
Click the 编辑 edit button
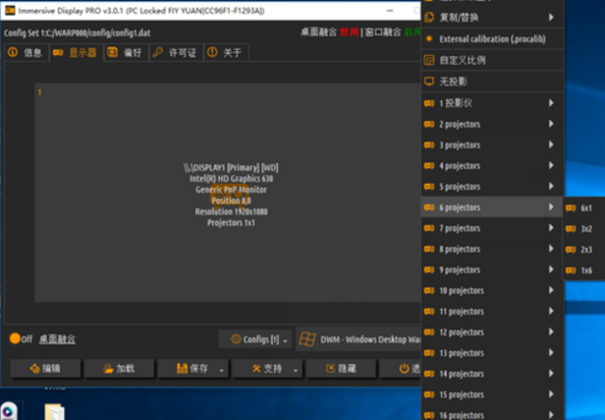(x=45, y=368)
